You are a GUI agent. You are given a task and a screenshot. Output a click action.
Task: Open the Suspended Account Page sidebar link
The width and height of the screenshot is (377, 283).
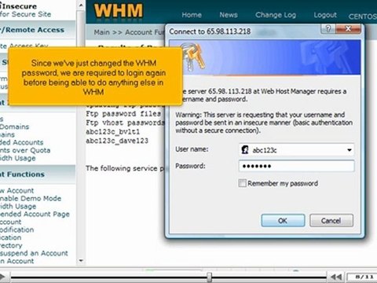35,214
